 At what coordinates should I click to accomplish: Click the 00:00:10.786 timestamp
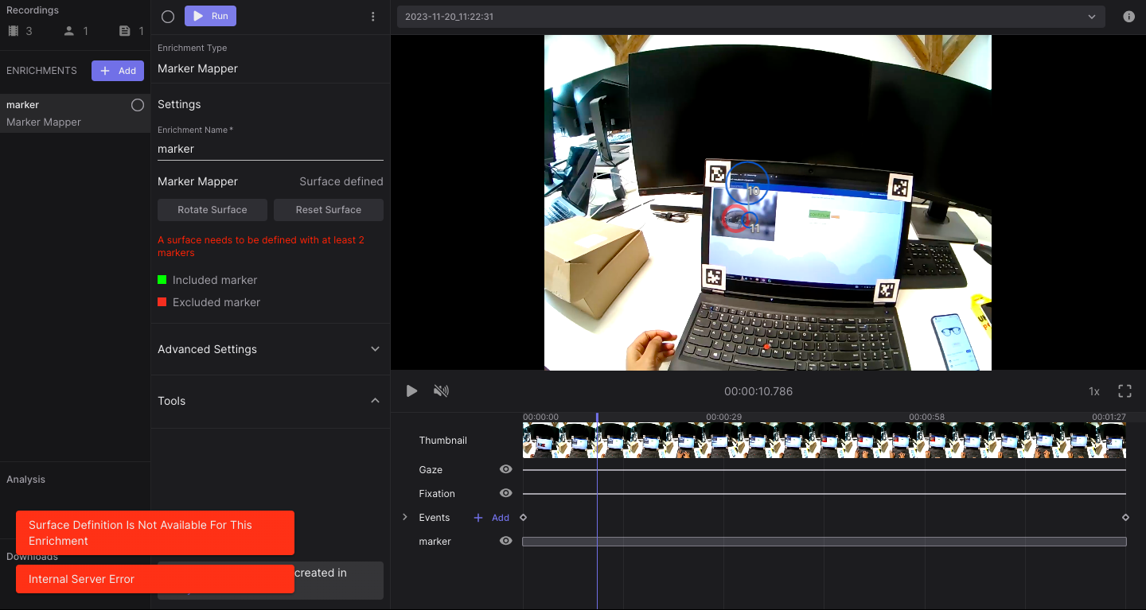(758, 391)
